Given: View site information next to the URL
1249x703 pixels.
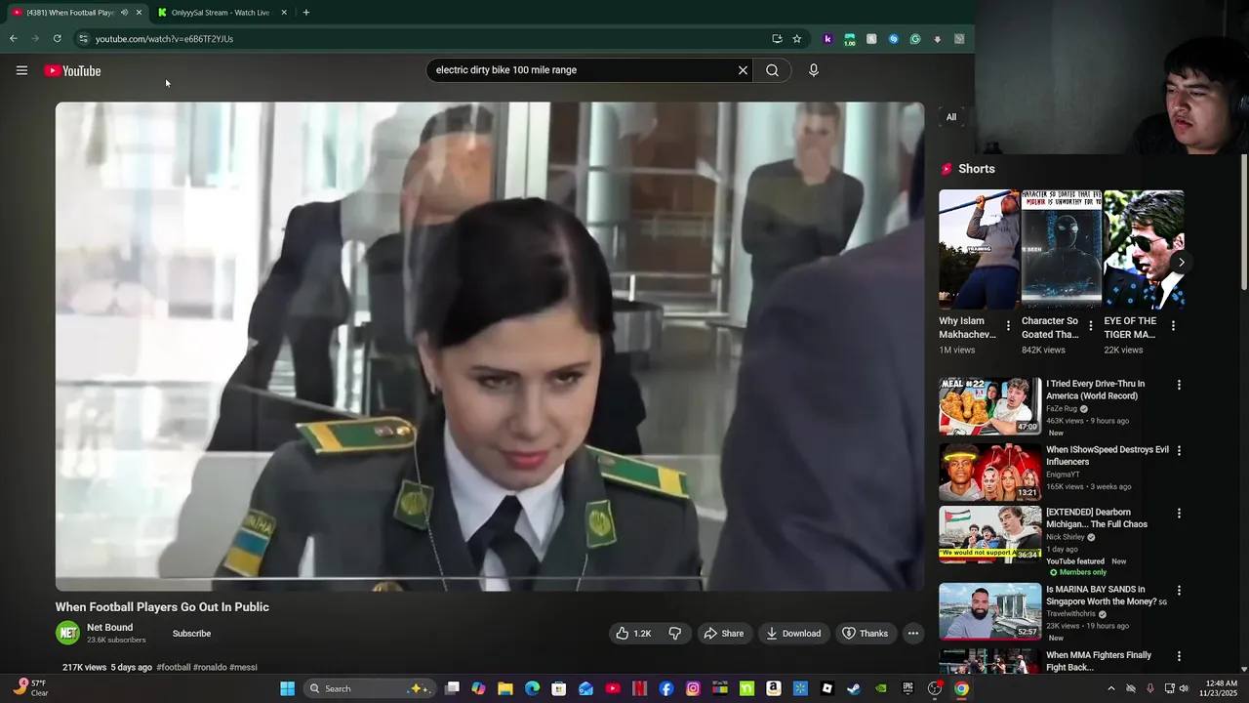Looking at the screenshot, I should click(83, 39).
